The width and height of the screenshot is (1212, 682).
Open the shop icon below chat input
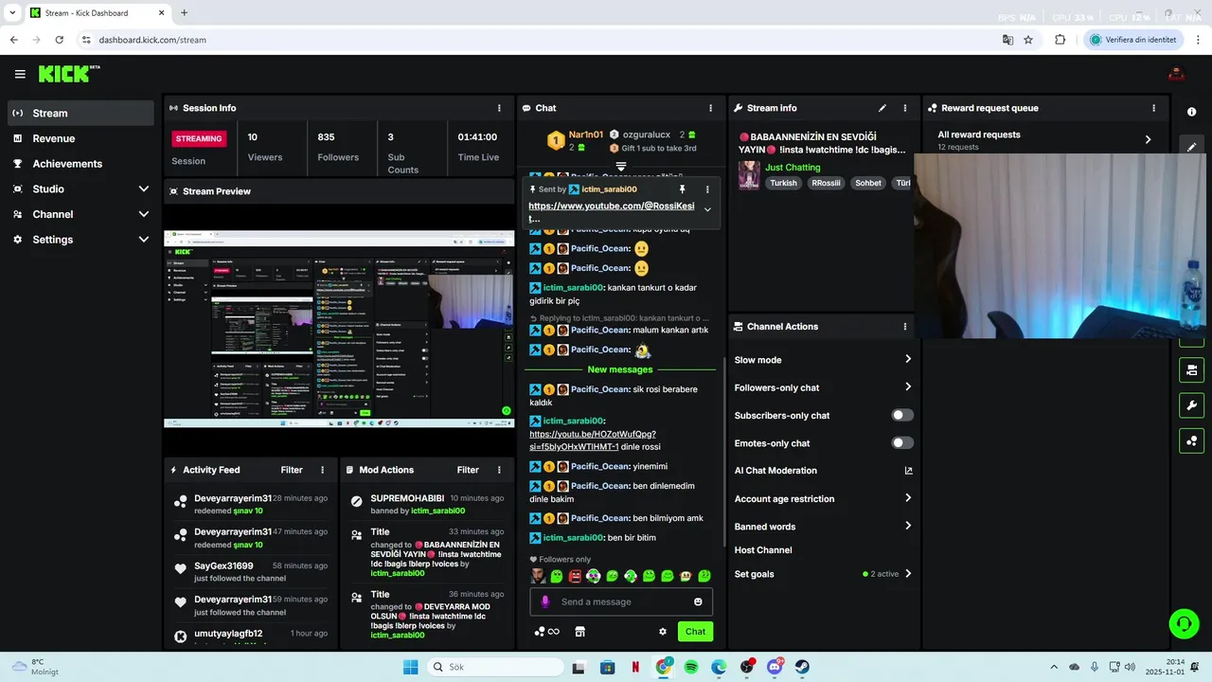(x=580, y=632)
